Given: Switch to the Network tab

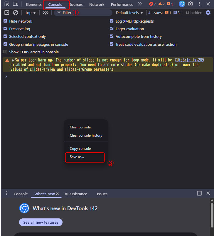Looking at the screenshot, I should (97, 4).
